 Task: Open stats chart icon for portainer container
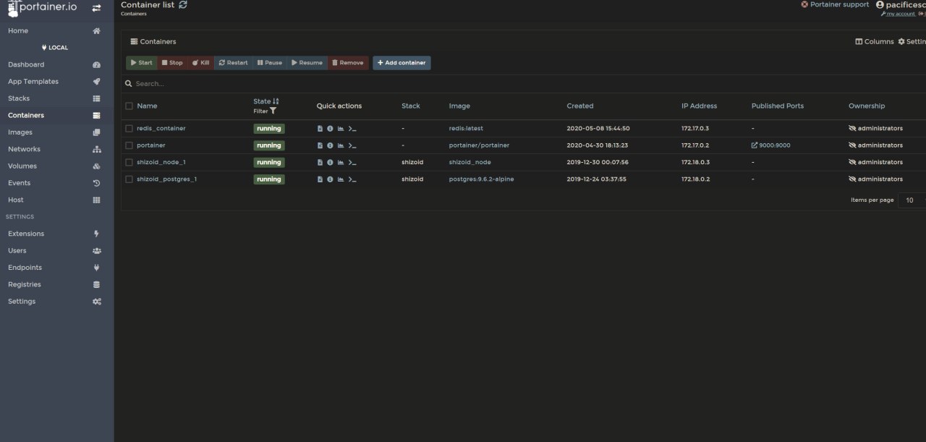tap(341, 145)
